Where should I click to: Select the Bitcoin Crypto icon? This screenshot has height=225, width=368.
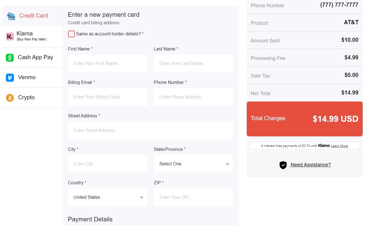pos(10,97)
